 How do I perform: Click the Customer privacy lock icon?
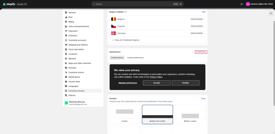[66, 91]
